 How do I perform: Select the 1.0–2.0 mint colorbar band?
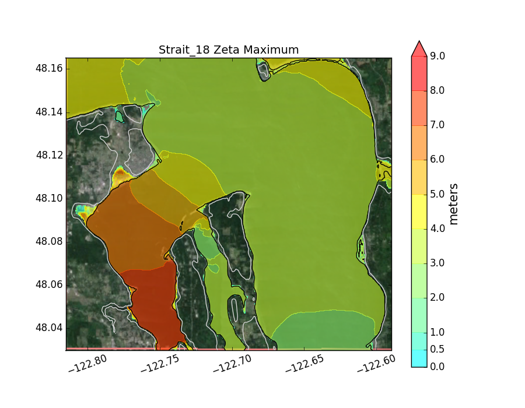pos(419,315)
